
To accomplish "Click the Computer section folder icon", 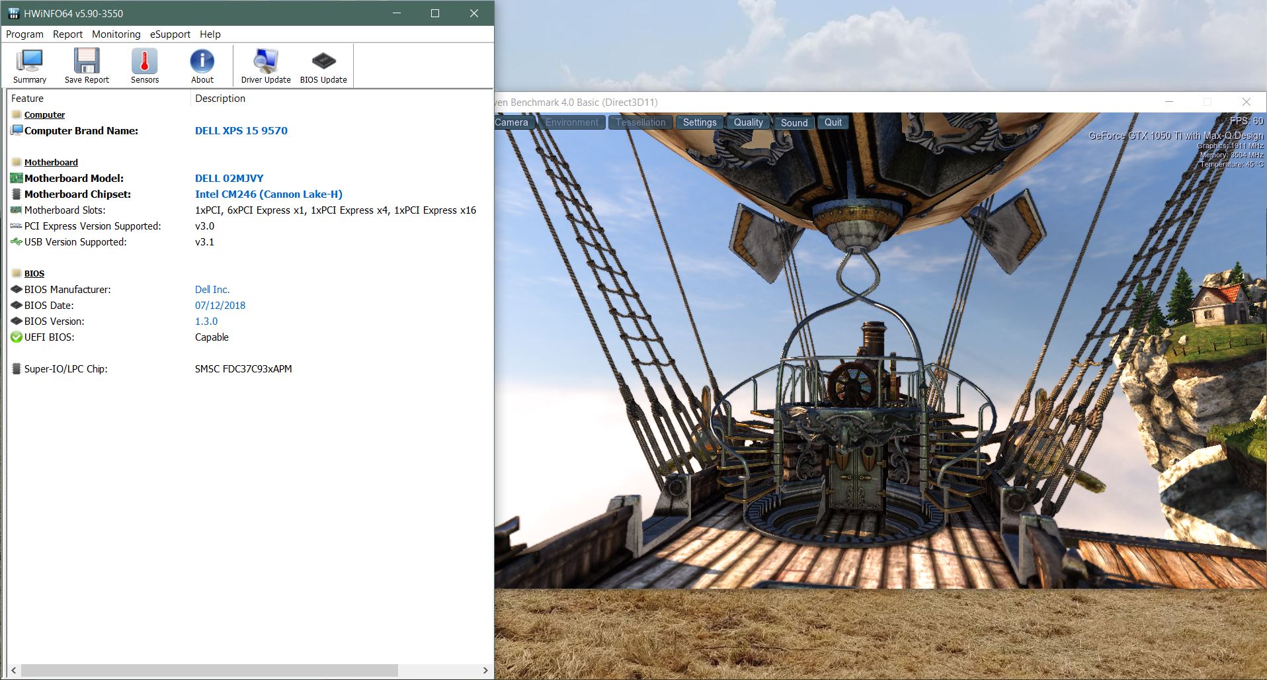I will (17, 114).
